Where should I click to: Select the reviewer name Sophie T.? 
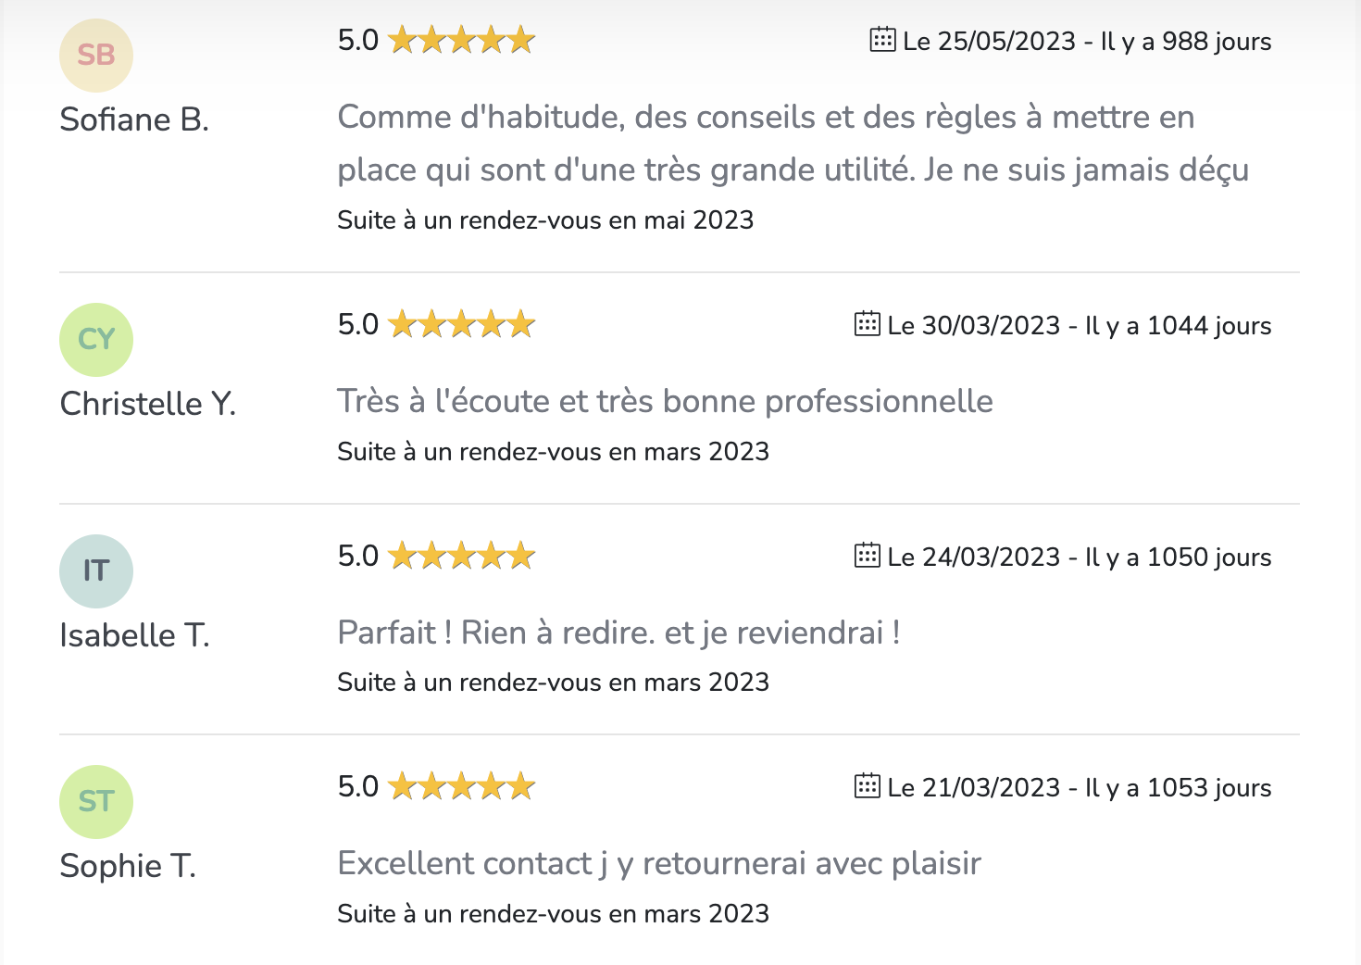coord(128,867)
